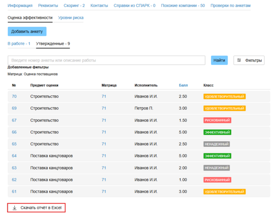Click the download arrow icon
Screen dimensions: 276x218
click(14, 208)
